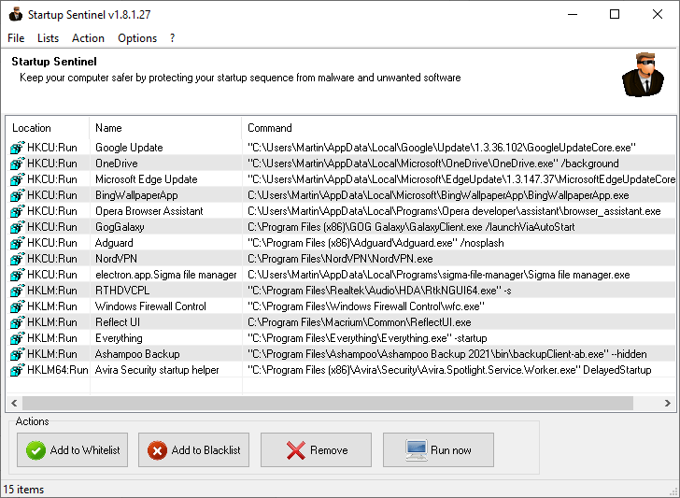
Task: Click the monitor icon on Run now
Action: [417, 450]
